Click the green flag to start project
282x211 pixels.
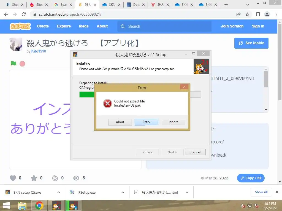pos(13,63)
